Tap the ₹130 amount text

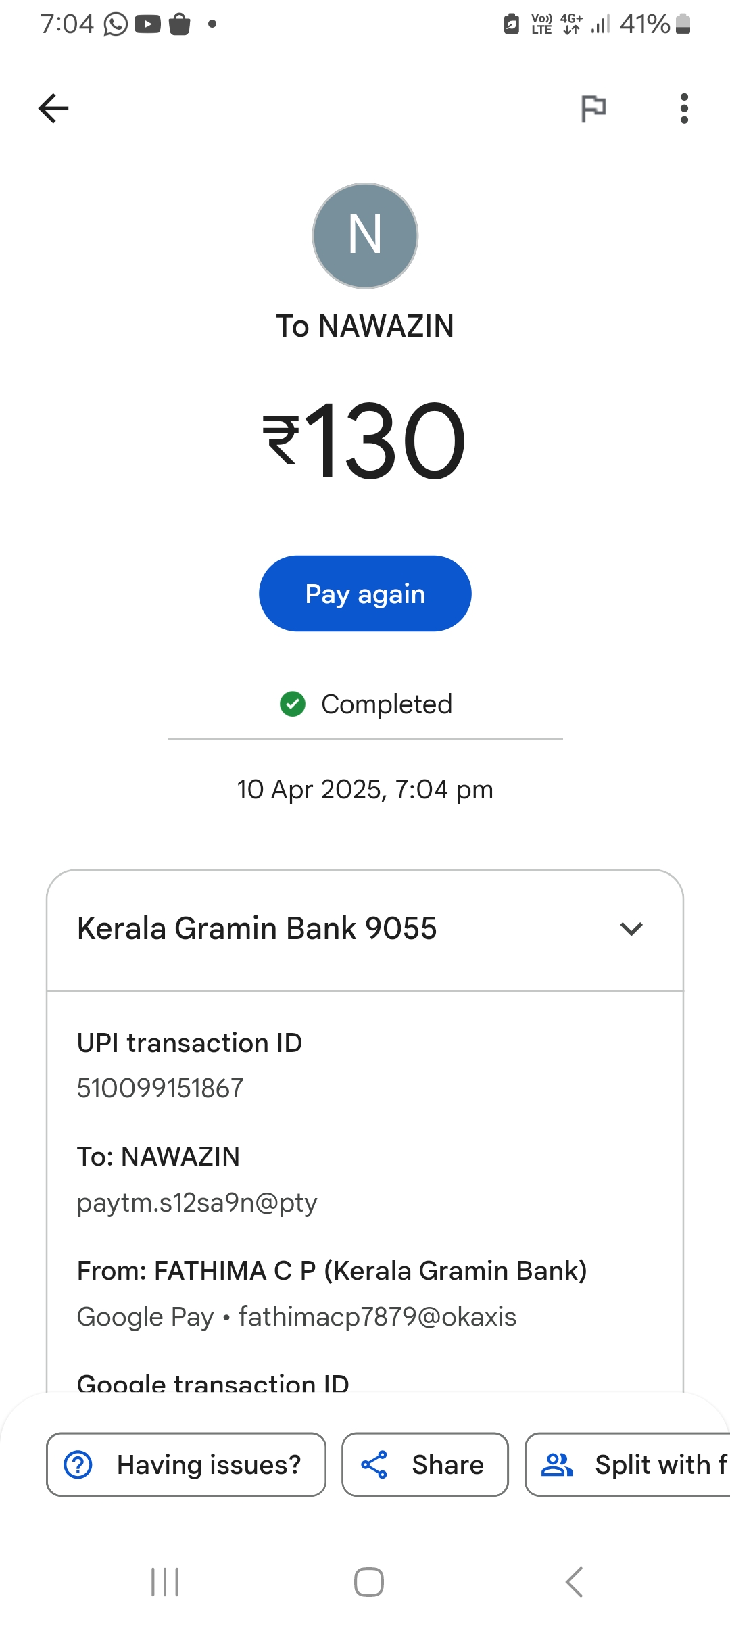[x=365, y=441]
